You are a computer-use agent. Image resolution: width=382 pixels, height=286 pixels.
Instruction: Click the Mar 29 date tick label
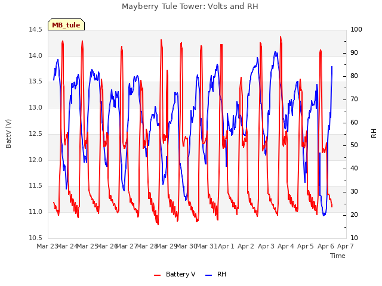tap(166, 246)
